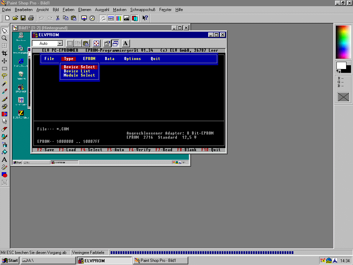This screenshot has width=353, height=265.
Task: Select the arrow pointer tool
Action: pyautogui.click(x=4, y=31)
